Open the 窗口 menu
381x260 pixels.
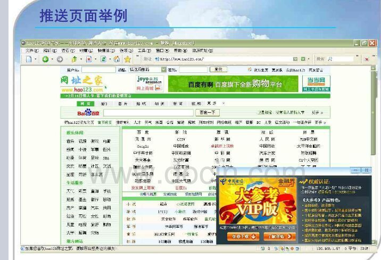tap(162, 51)
